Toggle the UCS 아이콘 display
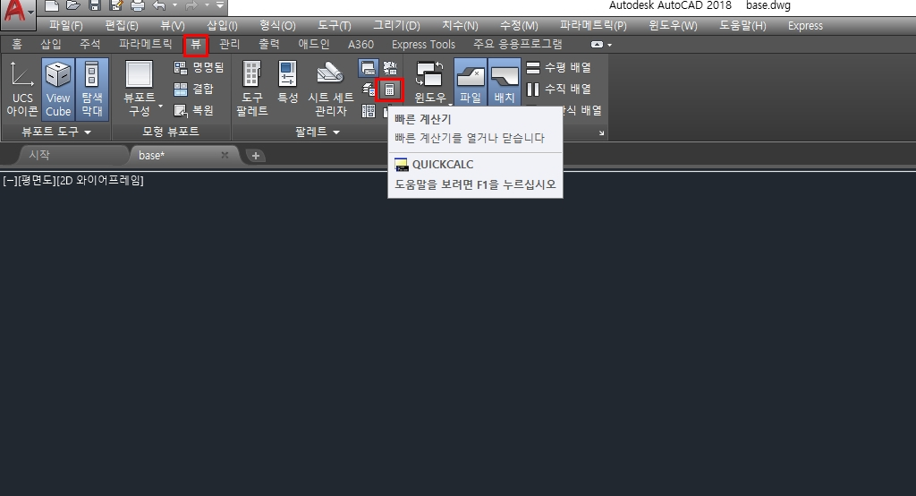 (22, 89)
